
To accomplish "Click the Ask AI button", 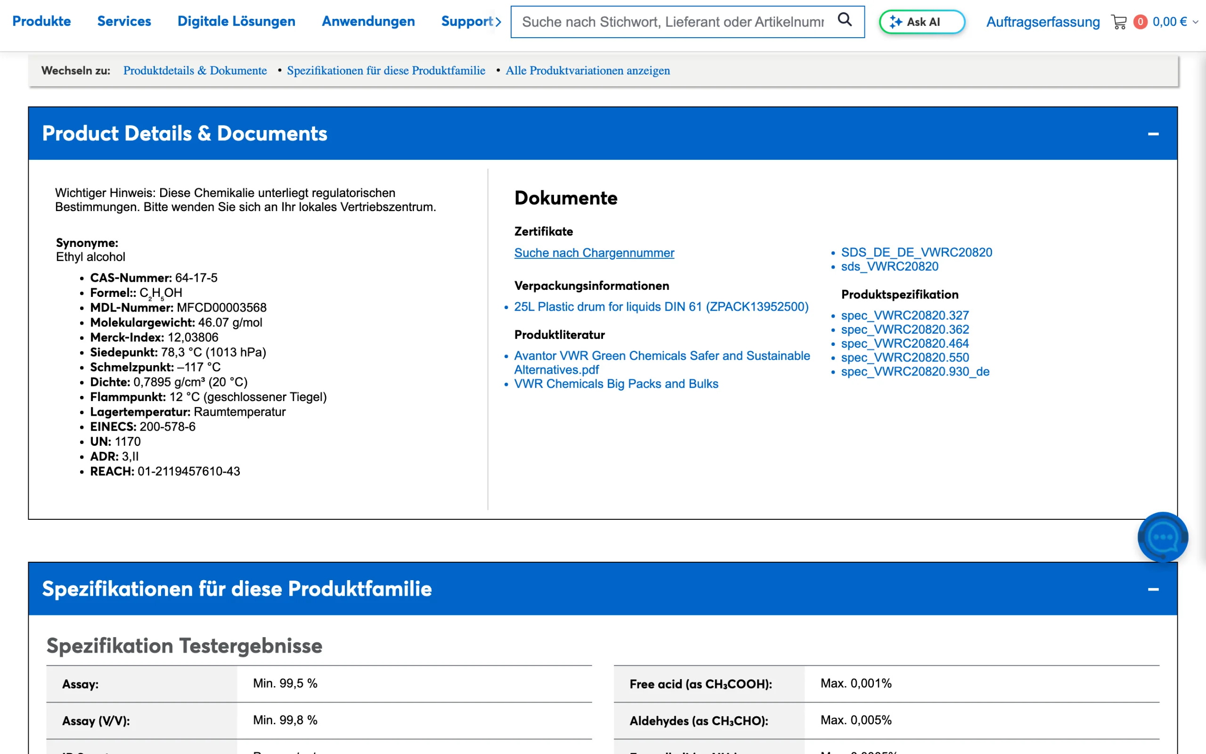I will 922,22.
